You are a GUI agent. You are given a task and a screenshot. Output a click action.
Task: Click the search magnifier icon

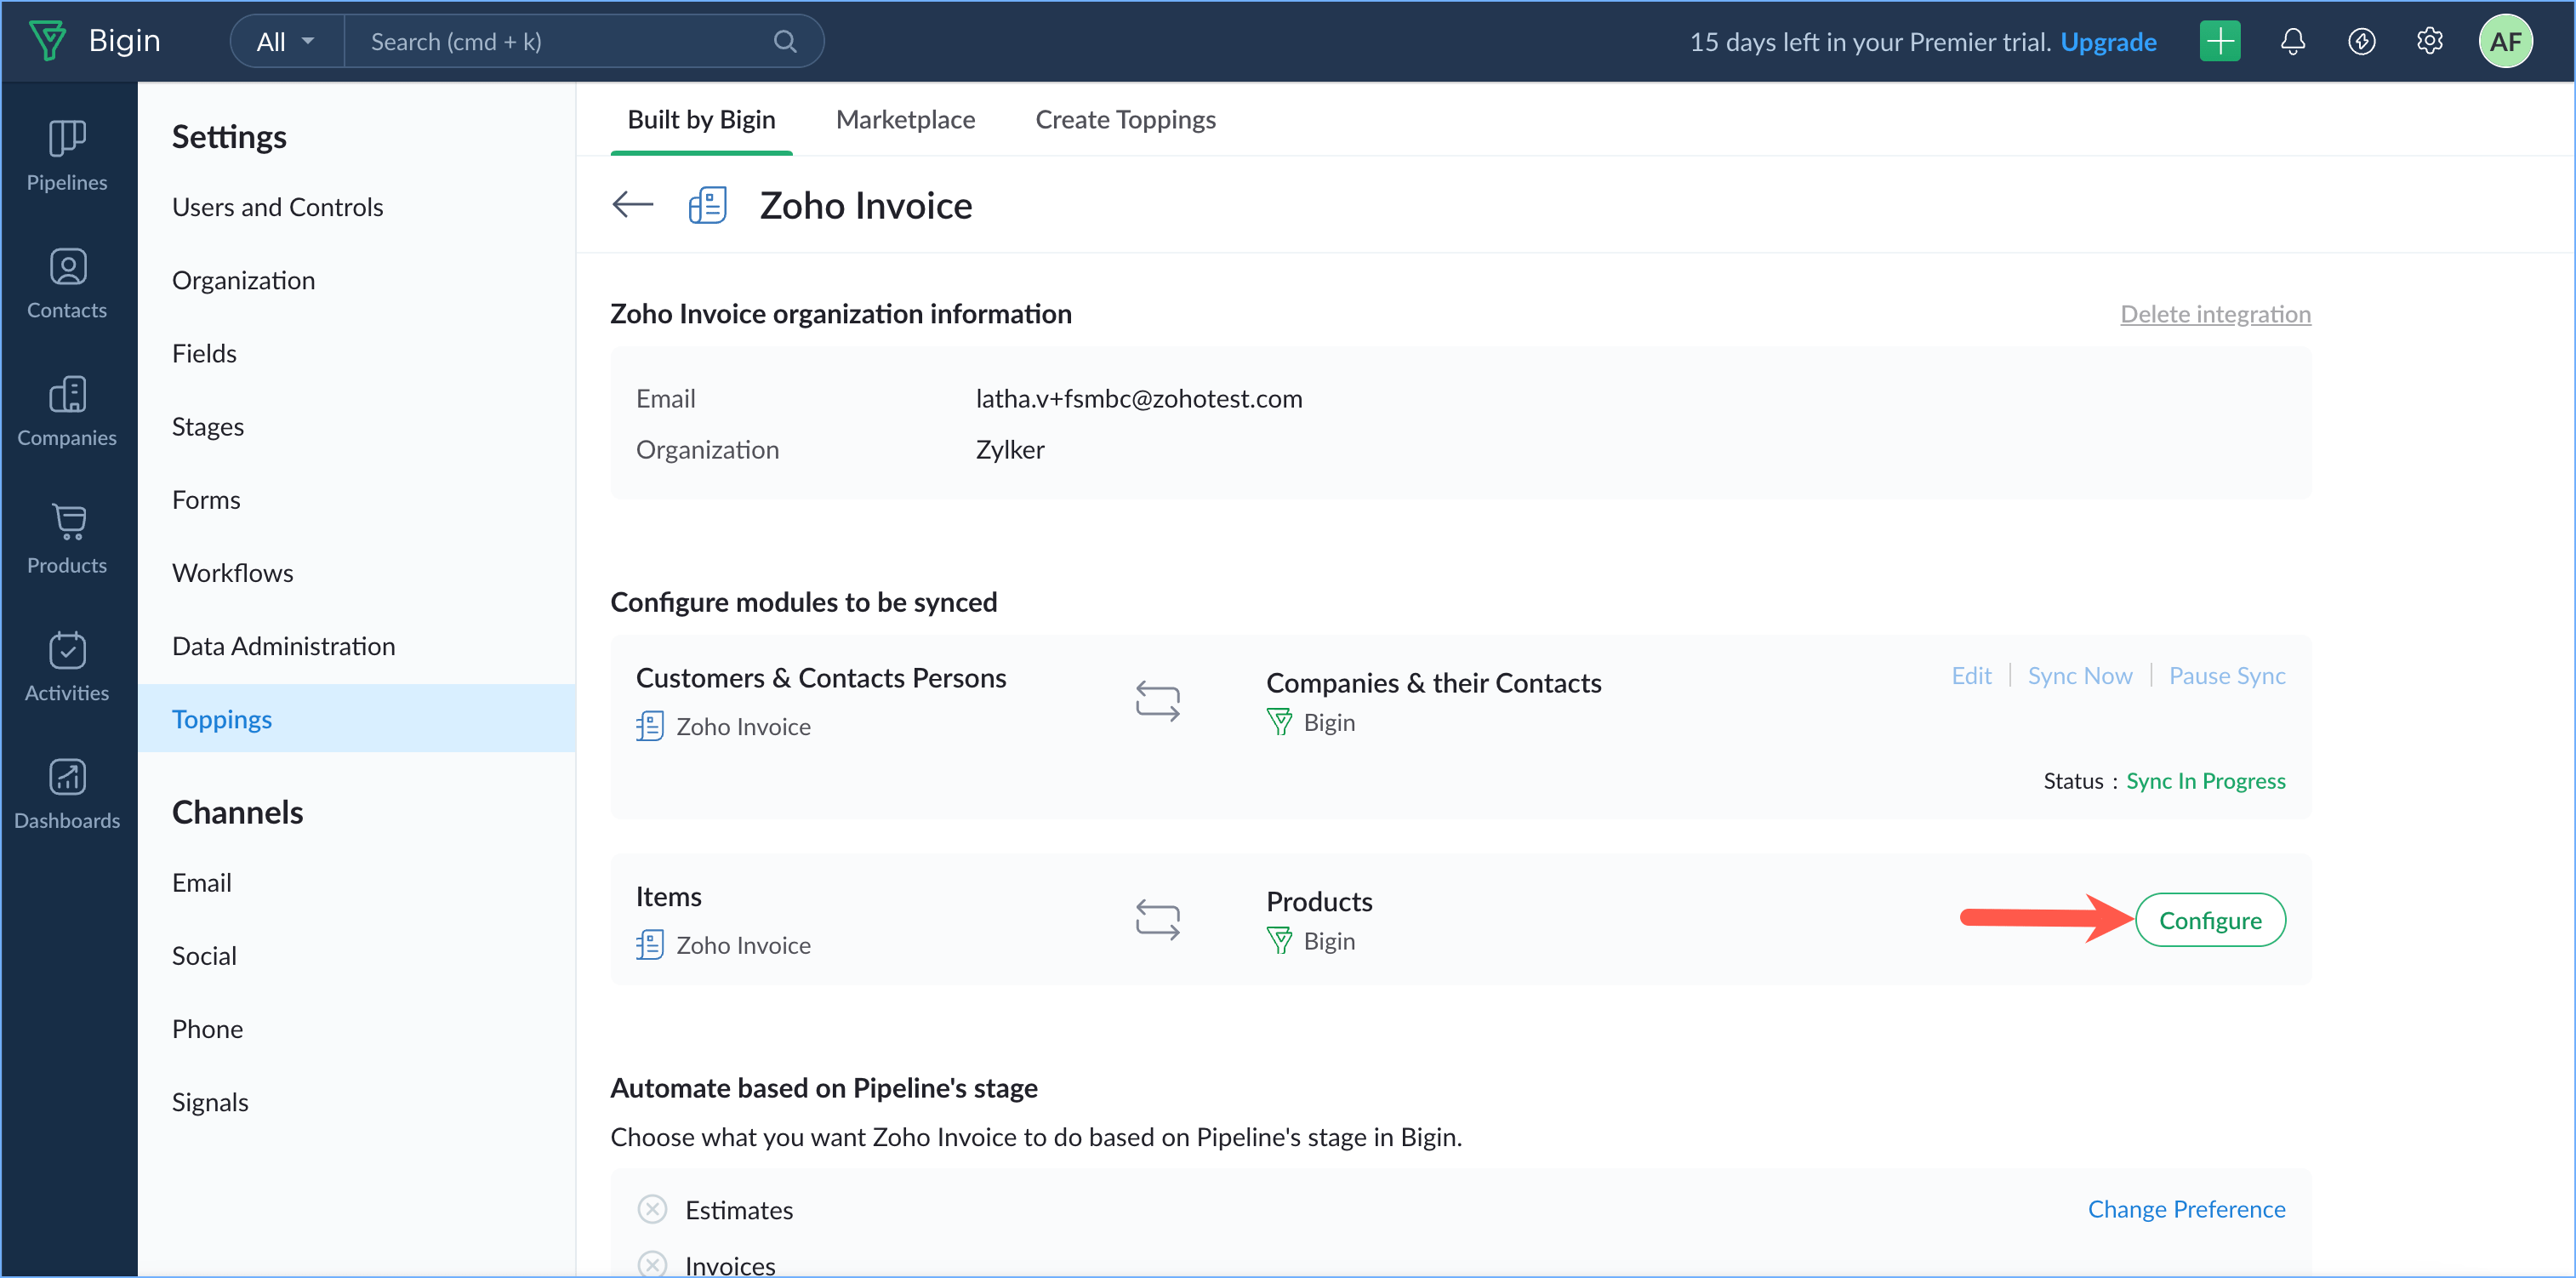click(785, 41)
